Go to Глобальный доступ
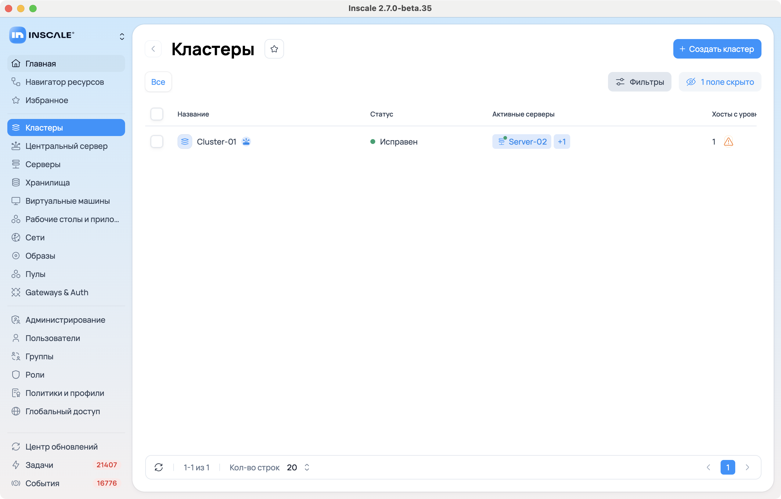781x499 pixels. click(66, 411)
